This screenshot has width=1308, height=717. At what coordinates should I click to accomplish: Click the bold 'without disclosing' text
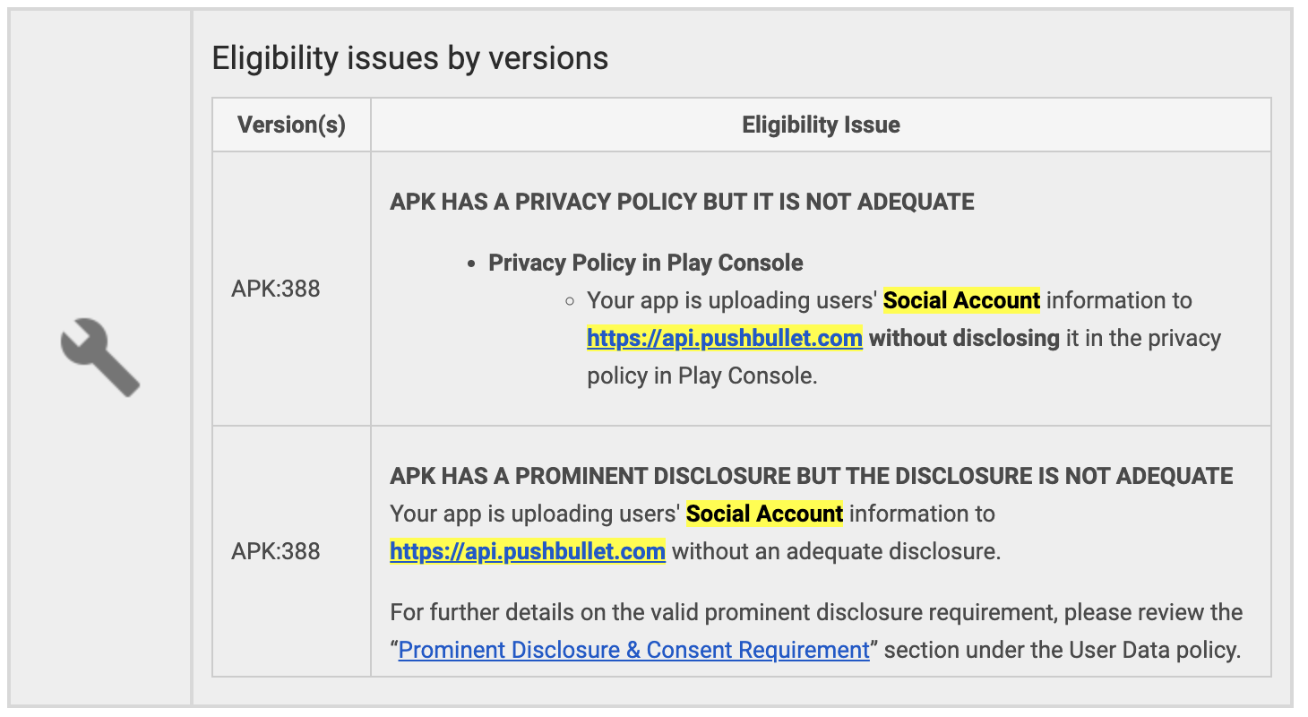click(965, 338)
